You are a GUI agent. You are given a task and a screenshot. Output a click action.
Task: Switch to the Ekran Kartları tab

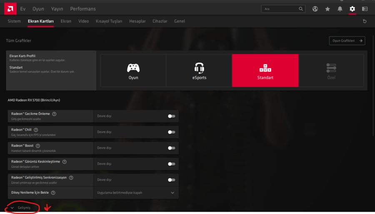[41, 21]
